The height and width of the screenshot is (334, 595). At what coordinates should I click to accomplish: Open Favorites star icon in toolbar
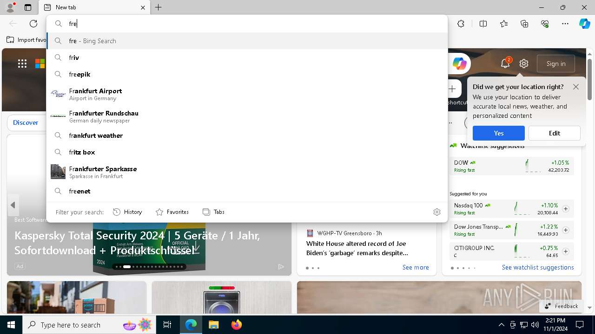click(x=504, y=24)
